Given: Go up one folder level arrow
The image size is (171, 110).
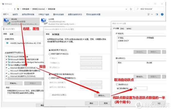Looking at the screenshot, I should click(15, 9).
